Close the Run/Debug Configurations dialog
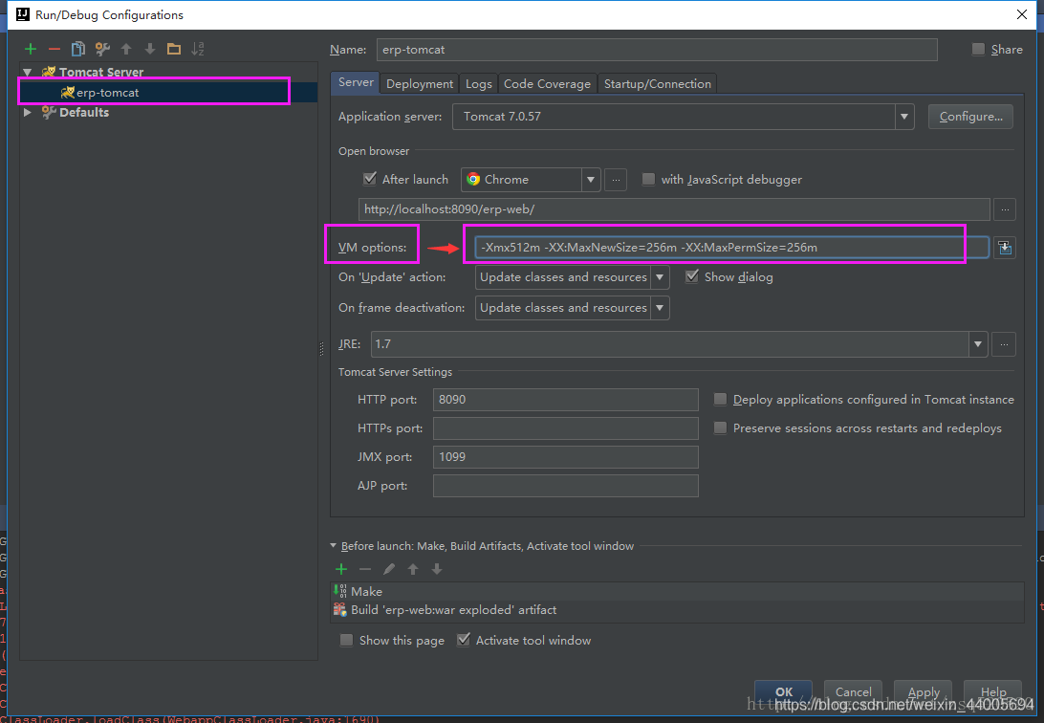Screen dimensions: 1044x723 click(1022, 14)
